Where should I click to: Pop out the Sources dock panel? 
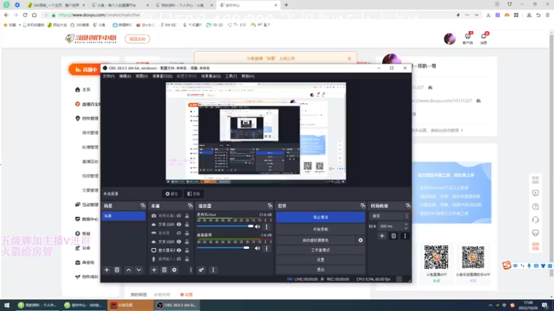(x=190, y=205)
